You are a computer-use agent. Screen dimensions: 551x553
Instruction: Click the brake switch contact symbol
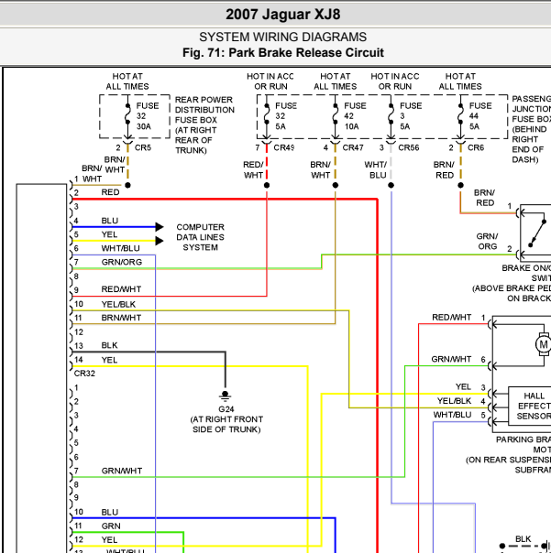pyautogui.click(x=537, y=233)
